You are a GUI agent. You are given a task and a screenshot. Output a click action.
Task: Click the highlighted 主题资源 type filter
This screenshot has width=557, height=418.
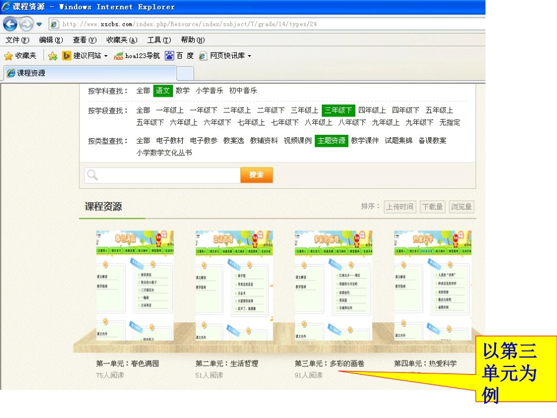pos(331,141)
